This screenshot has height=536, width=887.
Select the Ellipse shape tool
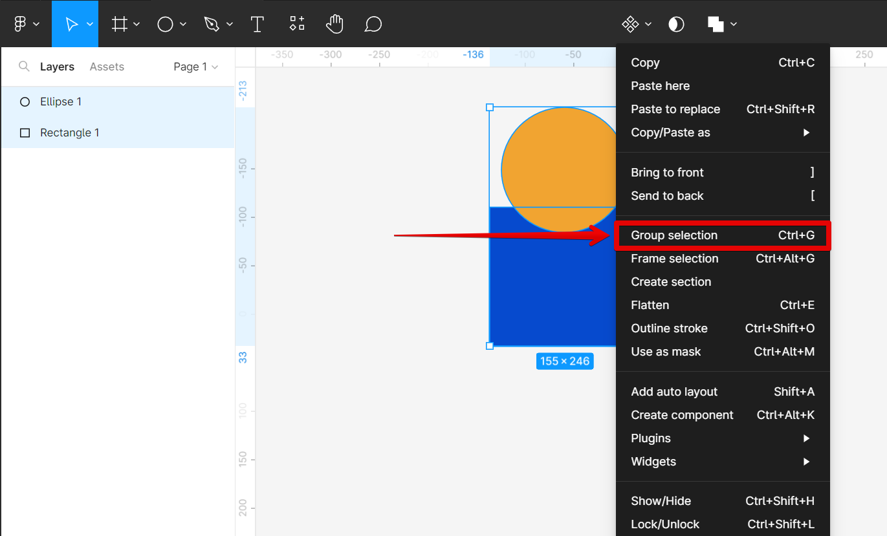click(166, 24)
